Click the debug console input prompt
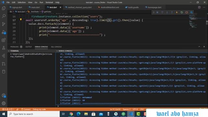208x117 pixels. 132,106
